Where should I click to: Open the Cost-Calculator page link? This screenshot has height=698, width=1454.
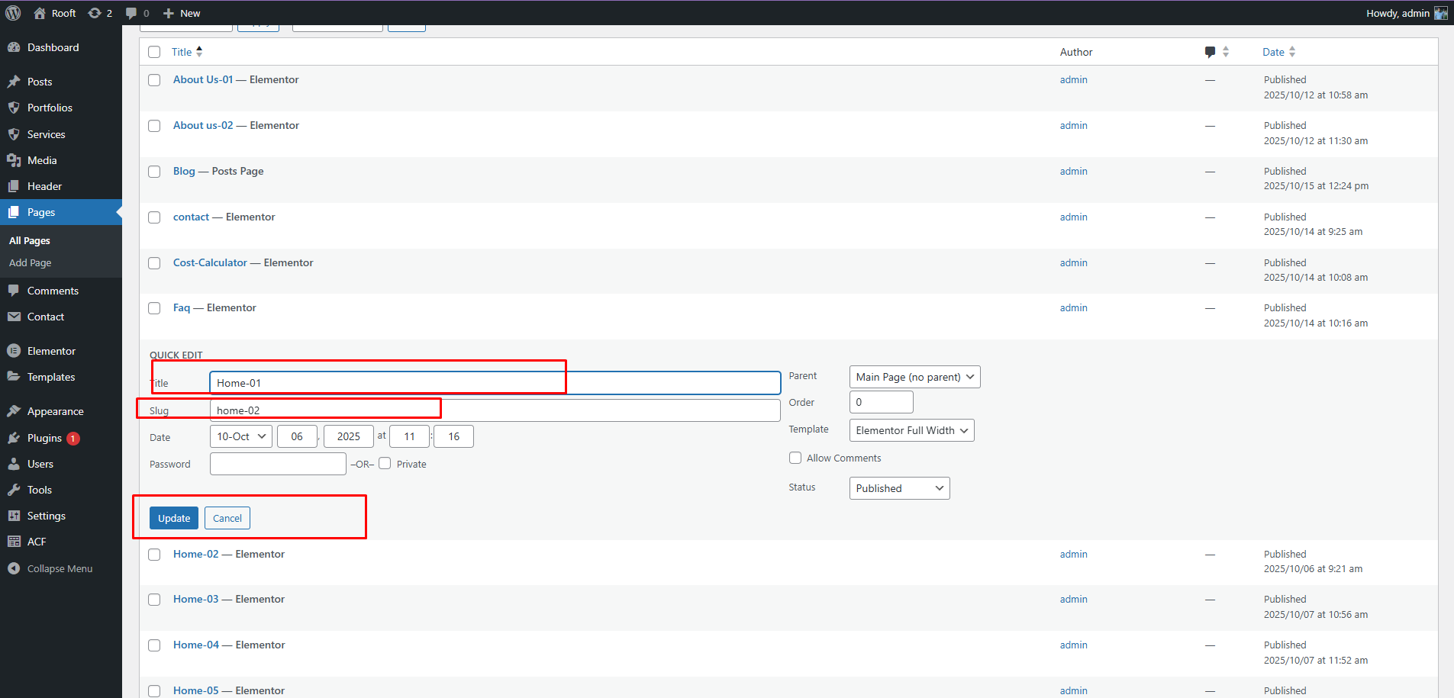[210, 262]
